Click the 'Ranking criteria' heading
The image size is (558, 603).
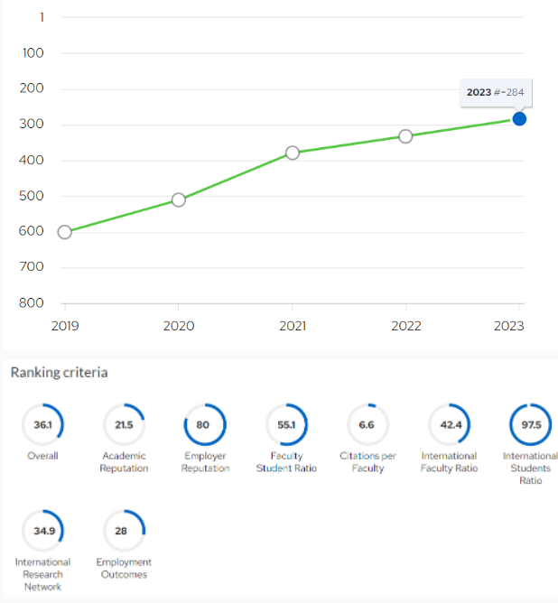click(60, 373)
